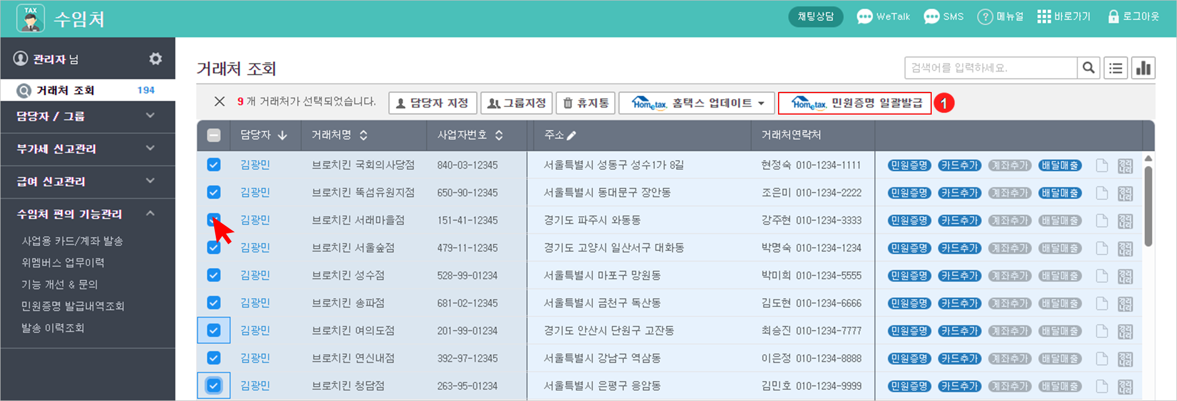Open document icon for 브로치킨 뚝섬유원지점

[1101, 193]
